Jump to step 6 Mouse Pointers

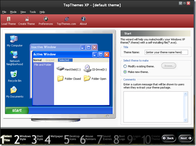[x=88, y=139]
